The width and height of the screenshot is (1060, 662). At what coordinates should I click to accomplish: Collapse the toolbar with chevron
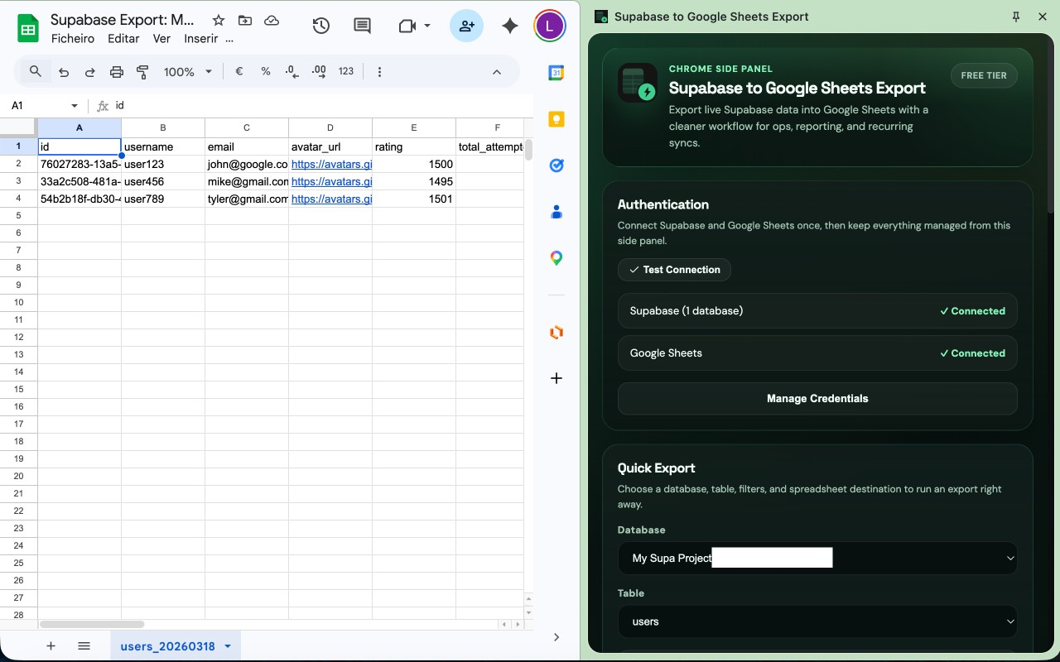click(x=497, y=72)
